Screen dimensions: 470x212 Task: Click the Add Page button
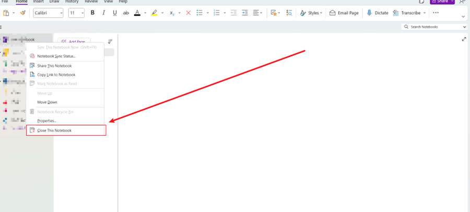point(74,42)
